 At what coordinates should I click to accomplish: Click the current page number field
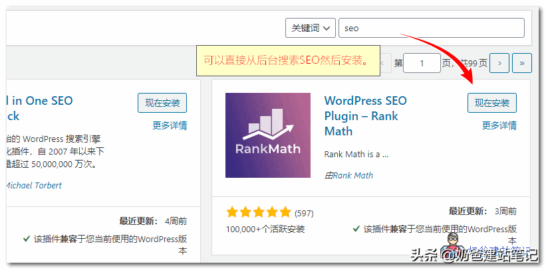(422, 63)
